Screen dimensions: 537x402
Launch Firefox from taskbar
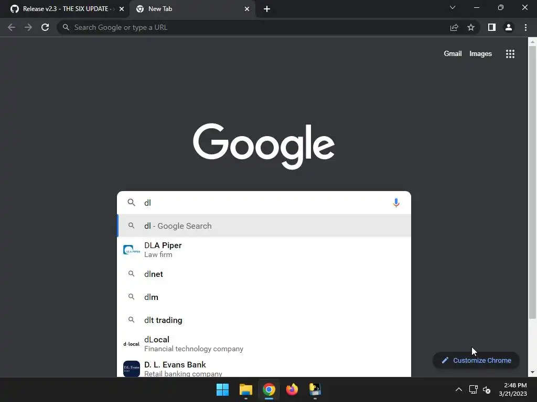point(292,389)
